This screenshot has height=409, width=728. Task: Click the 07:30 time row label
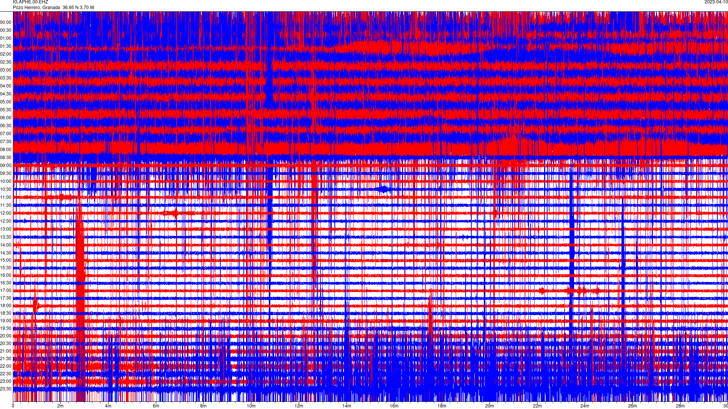tap(6, 142)
